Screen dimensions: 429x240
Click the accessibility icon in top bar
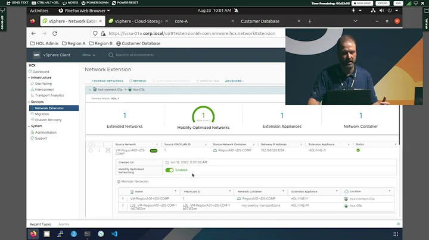[353, 10]
